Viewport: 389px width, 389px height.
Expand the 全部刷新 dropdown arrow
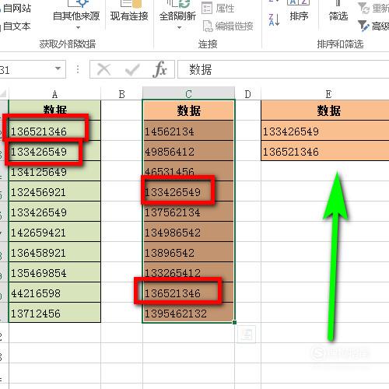point(179,27)
